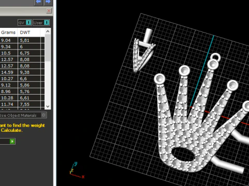Select the 6,61 DWT cell

pos(29,98)
